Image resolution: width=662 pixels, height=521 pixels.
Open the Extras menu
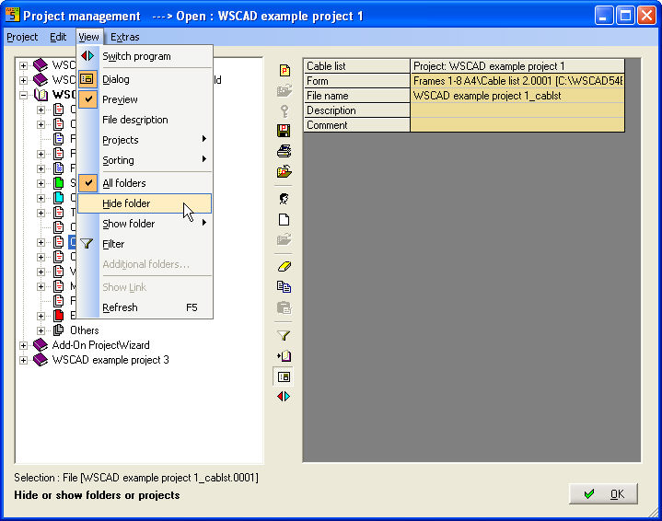125,37
